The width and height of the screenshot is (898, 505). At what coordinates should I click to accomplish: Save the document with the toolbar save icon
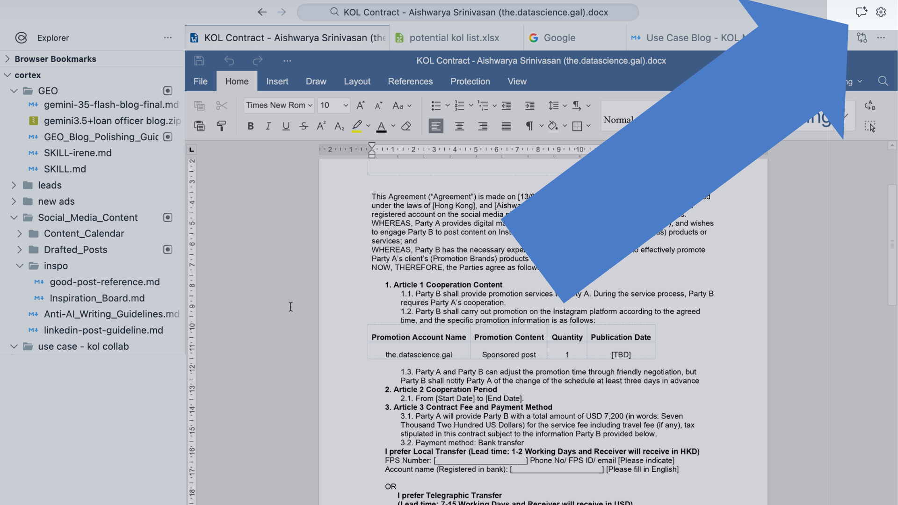point(199,61)
